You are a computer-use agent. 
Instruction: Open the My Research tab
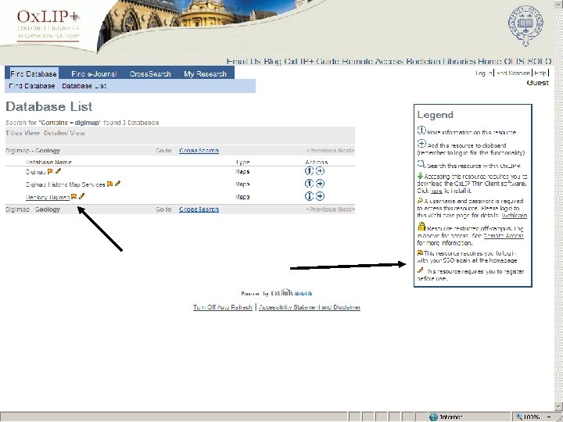click(205, 74)
